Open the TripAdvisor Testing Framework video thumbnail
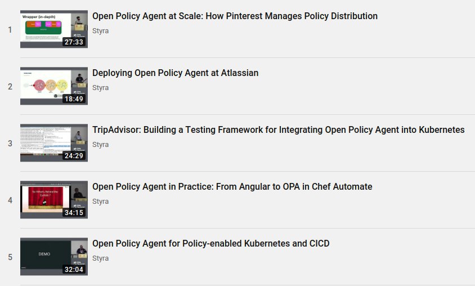475x286 pixels. point(54,142)
